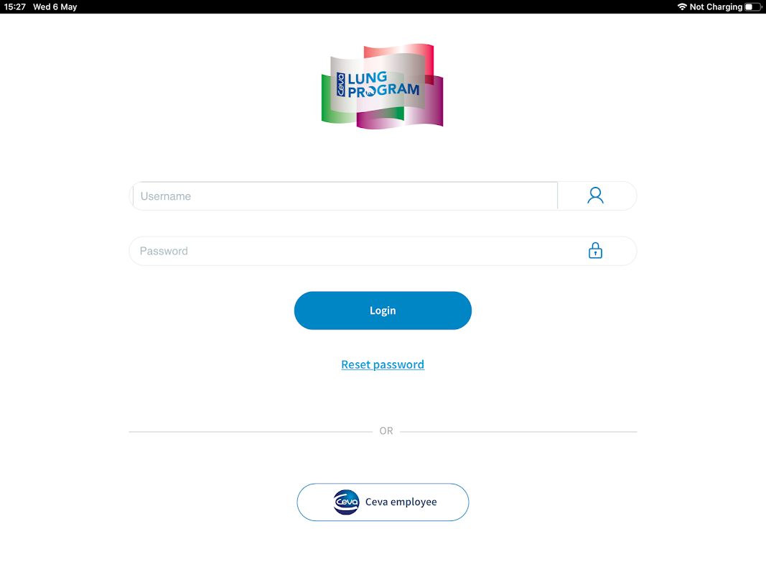Image resolution: width=766 pixels, height=575 pixels.
Task: Tap the Wed 6 May date label
Action: 55,7
